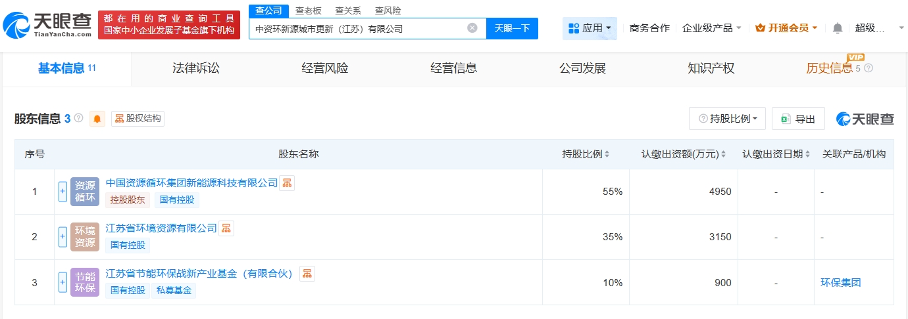Click the 天眼一下 search button
This screenshot has width=908, height=319.
(512, 28)
